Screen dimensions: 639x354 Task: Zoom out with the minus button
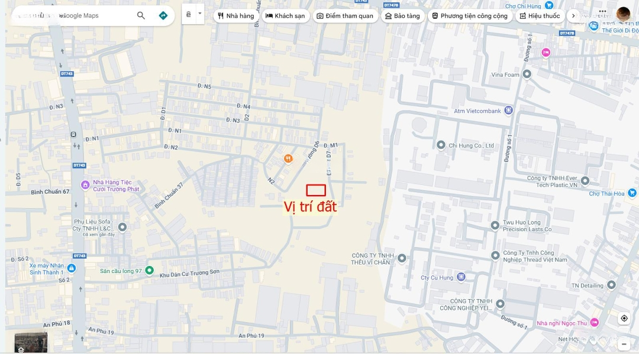[x=624, y=343]
